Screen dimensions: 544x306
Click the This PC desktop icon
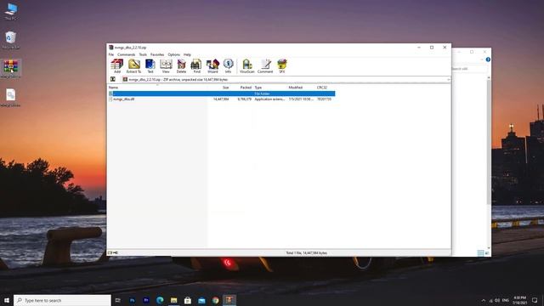[x=11, y=11]
